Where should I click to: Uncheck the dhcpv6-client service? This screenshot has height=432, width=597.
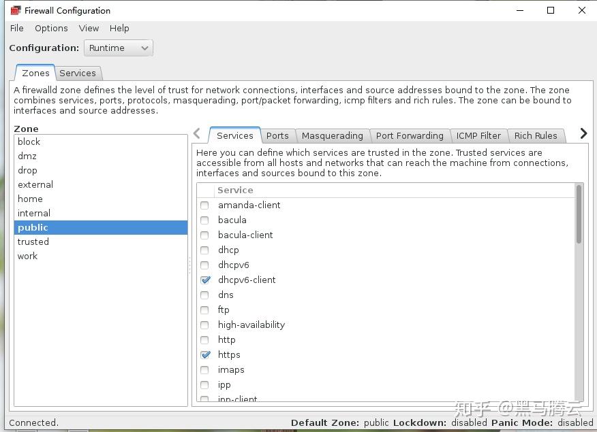(205, 280)
